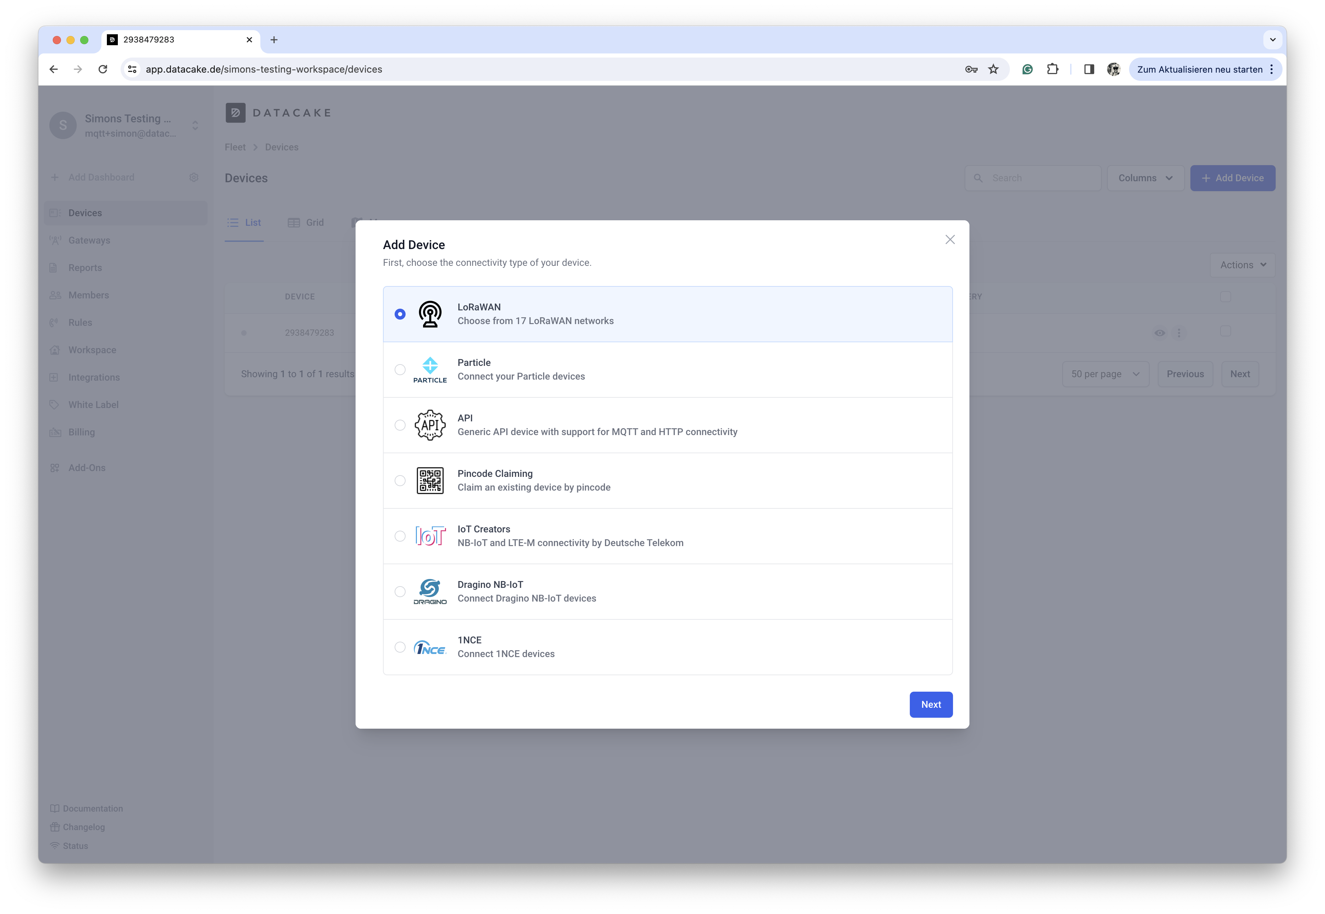This screenshot has width=1325, height=914.
Task: Click the Dragino logo icon
Action: [x=430, y=592]
